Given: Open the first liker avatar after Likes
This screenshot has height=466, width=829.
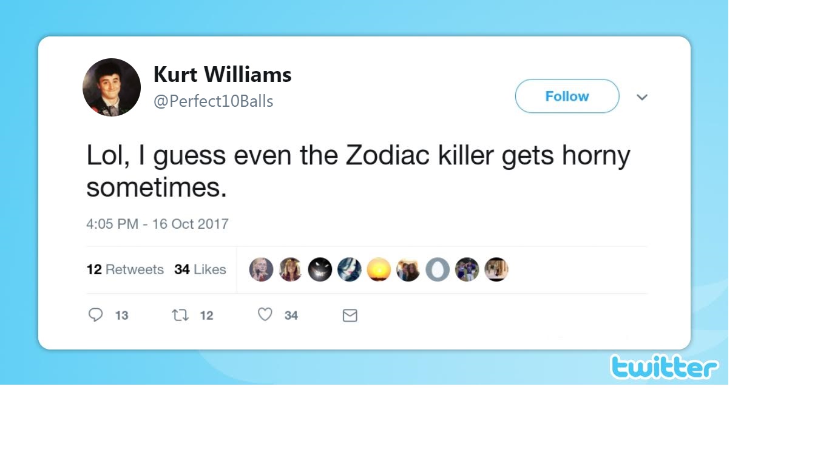Looking at the screenshot, I should [x=262, y=269].
